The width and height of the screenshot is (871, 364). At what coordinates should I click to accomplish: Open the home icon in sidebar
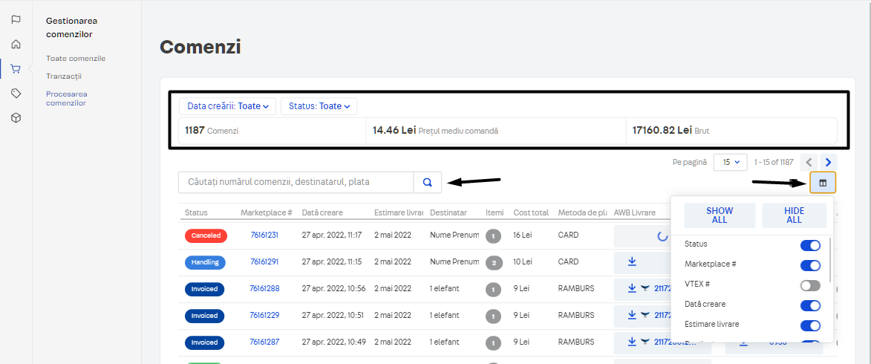coord(16,44)
